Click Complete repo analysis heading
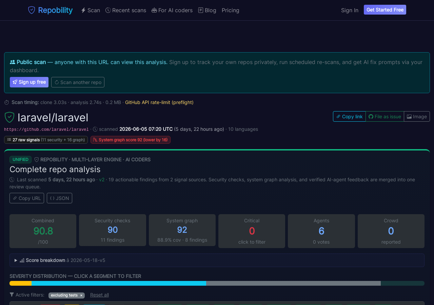The image size is (434, 305). 55,169
